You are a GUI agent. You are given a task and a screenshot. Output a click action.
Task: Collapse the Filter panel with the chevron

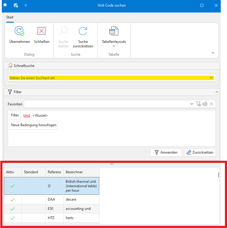click(217, 92)
